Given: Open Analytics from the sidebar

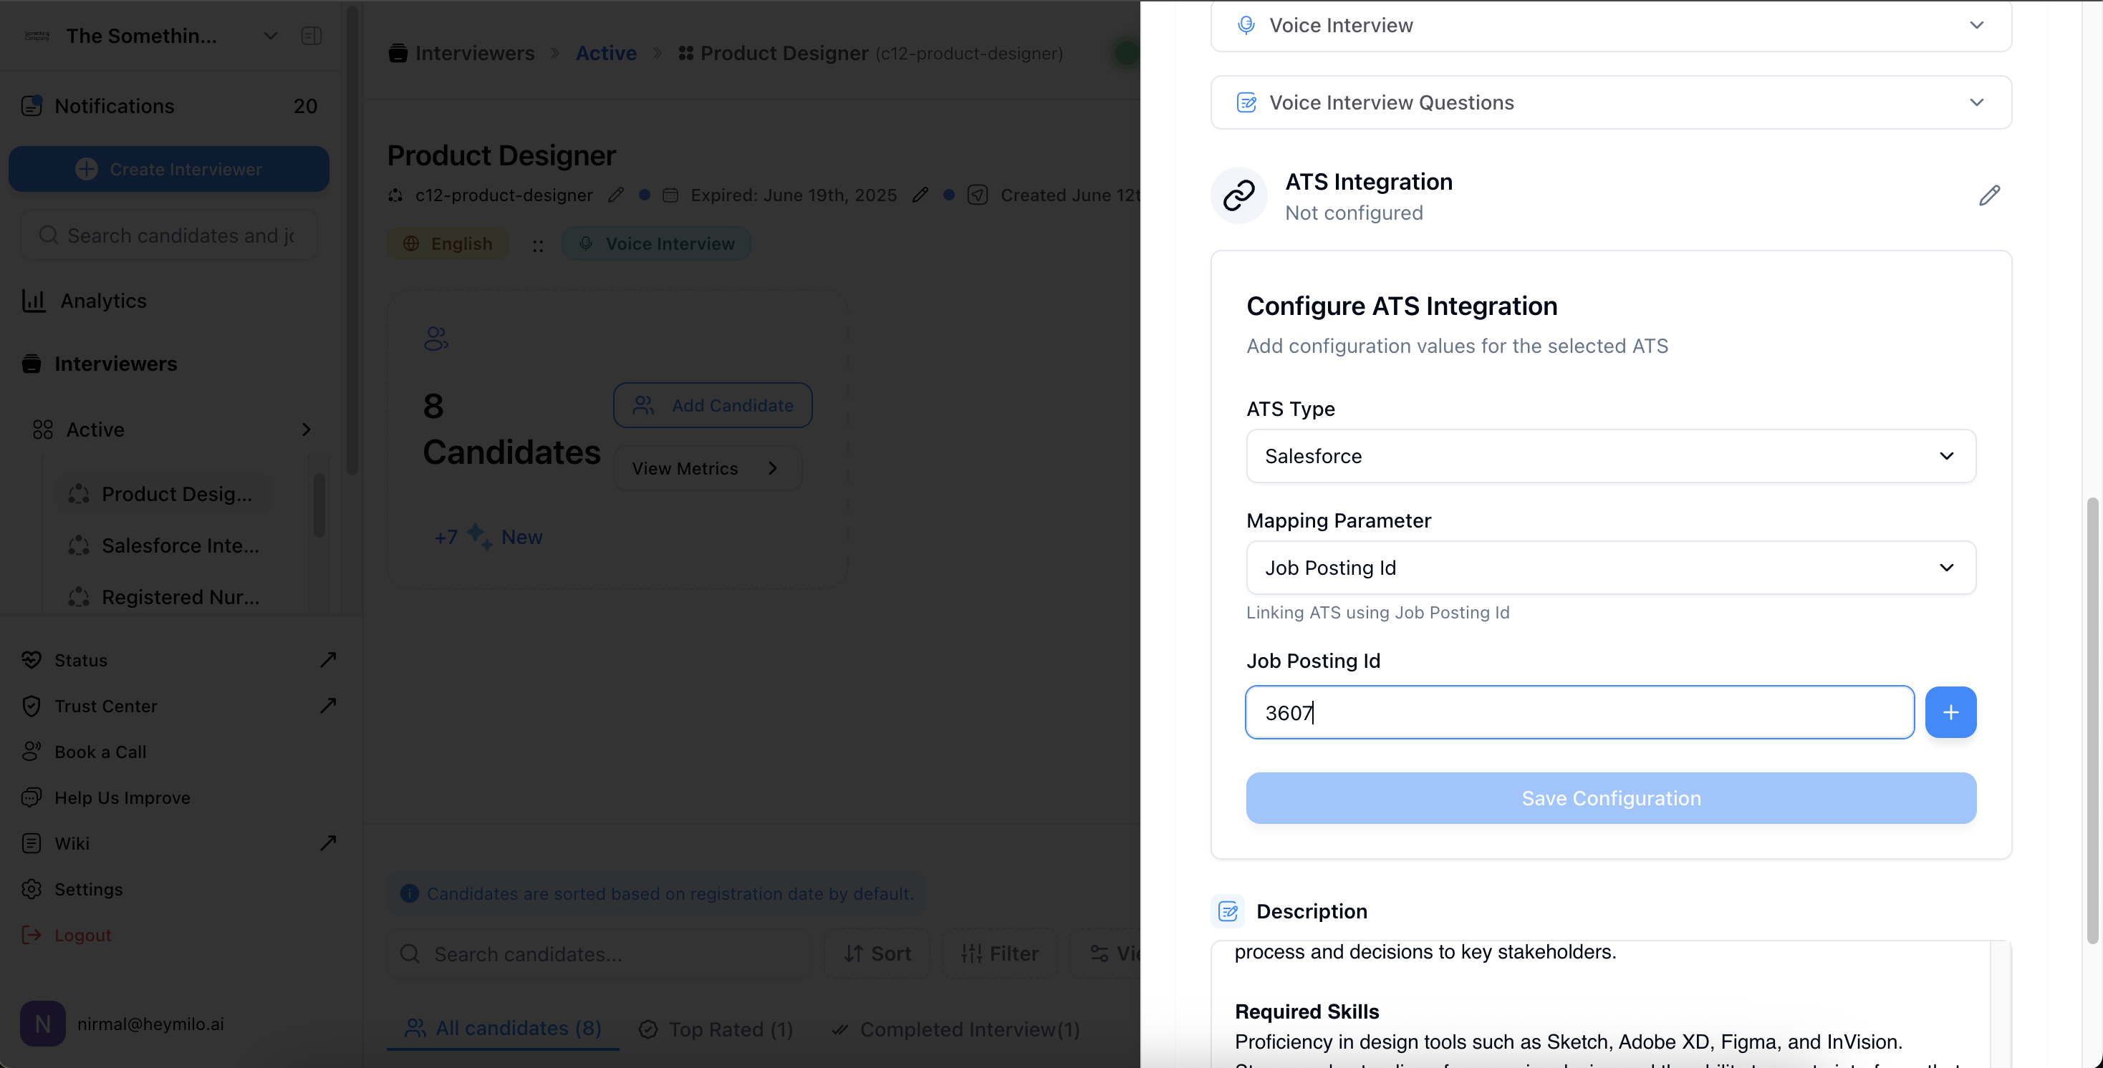Looking at the screenshot, I should (x=103, y=301).
